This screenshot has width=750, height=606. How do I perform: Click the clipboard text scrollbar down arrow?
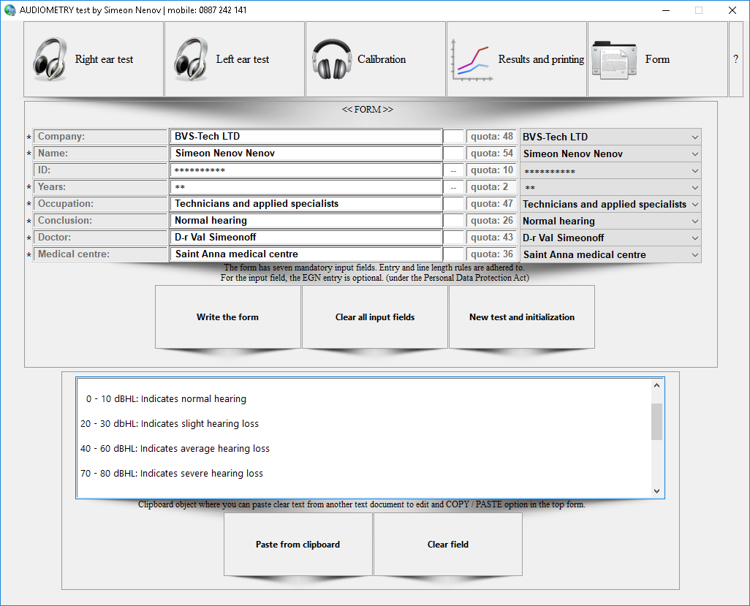tap(656, 491)
